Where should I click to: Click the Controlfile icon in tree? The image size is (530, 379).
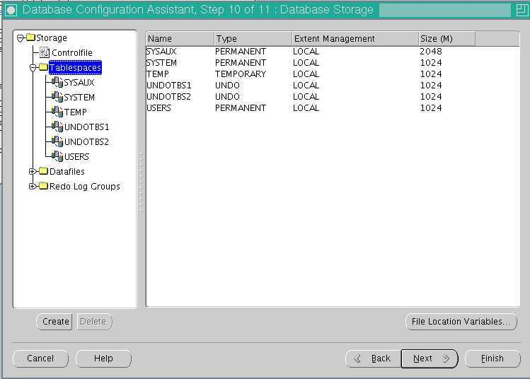[45, 52]
